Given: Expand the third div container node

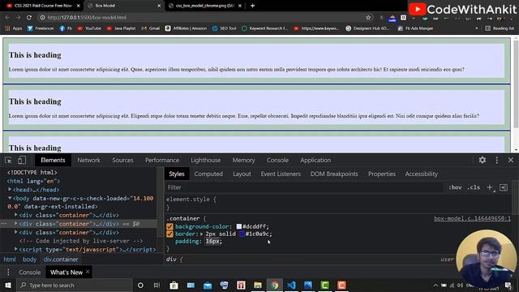Looking at the screenshot, I should click(16, 232).
